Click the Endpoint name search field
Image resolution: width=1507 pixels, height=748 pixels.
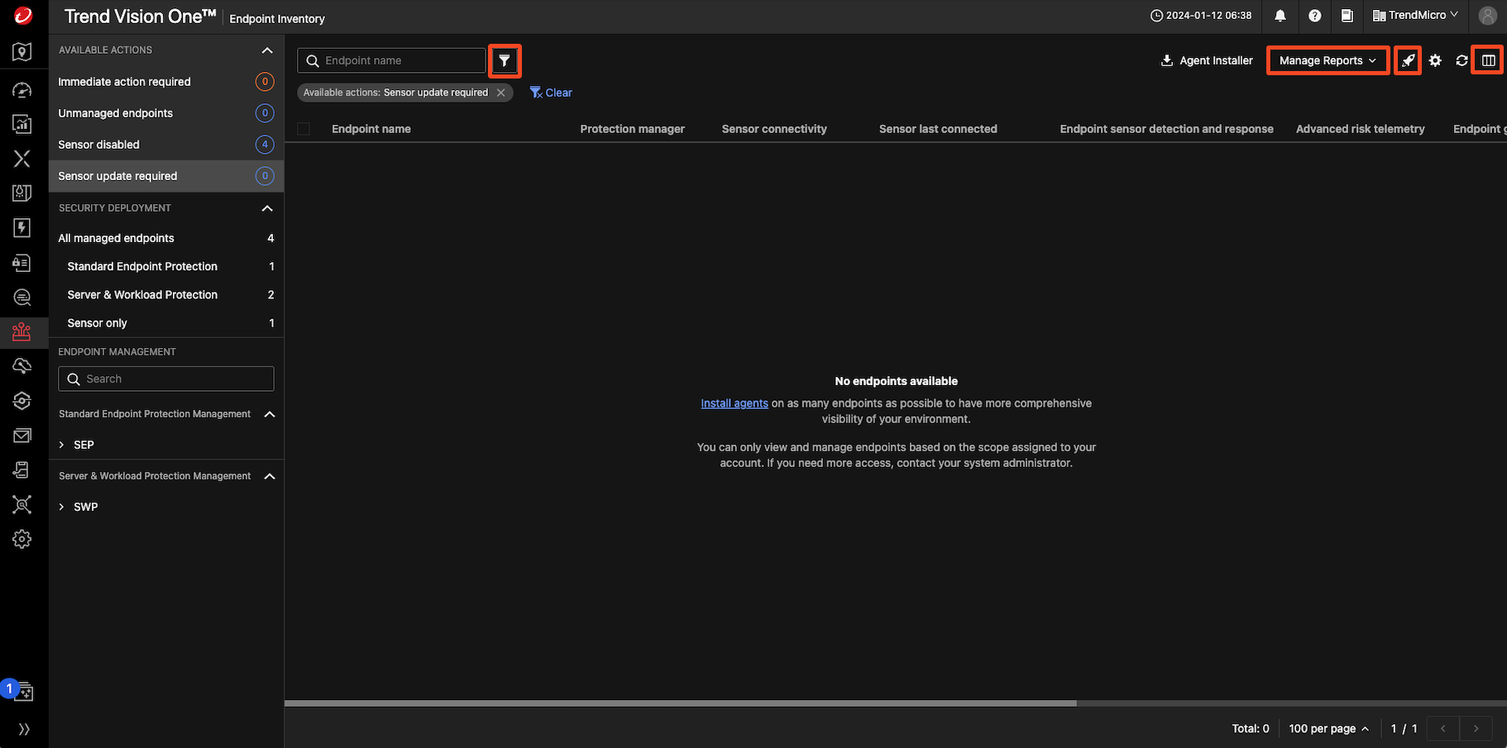coord(391,60)
